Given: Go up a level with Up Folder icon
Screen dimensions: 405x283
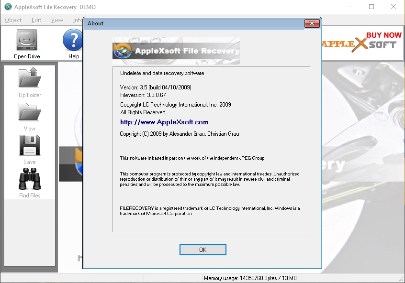Looking at the screenshot, I should tap(30, 77).
